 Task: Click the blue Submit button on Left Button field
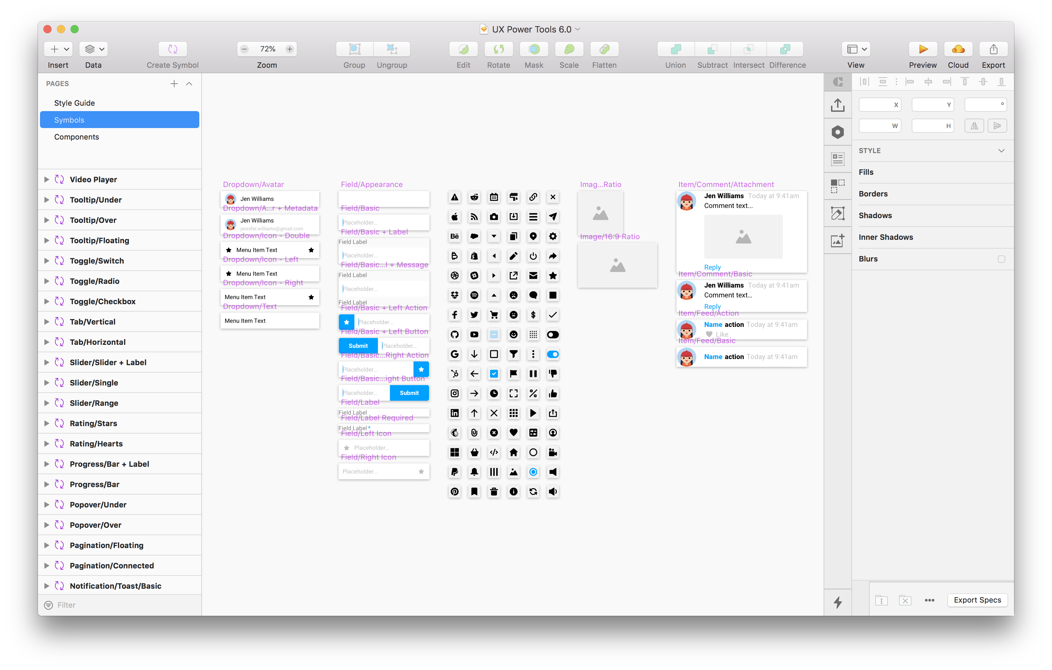tap(358, 346)
